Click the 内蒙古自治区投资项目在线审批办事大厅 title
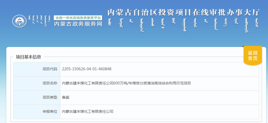The image size is (268, 123). pos(184,13)
